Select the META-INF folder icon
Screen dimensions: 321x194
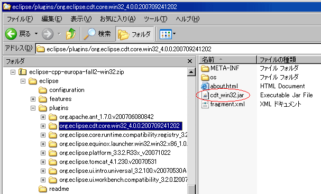coord(205,68)
